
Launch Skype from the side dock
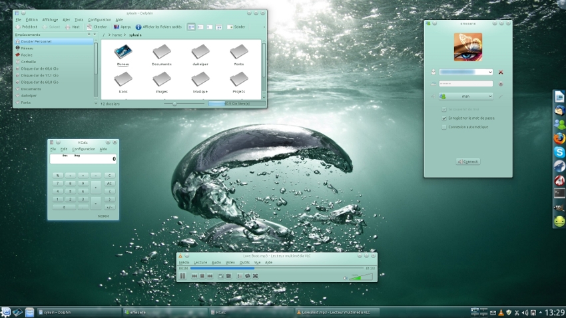(x=559, y=152)
